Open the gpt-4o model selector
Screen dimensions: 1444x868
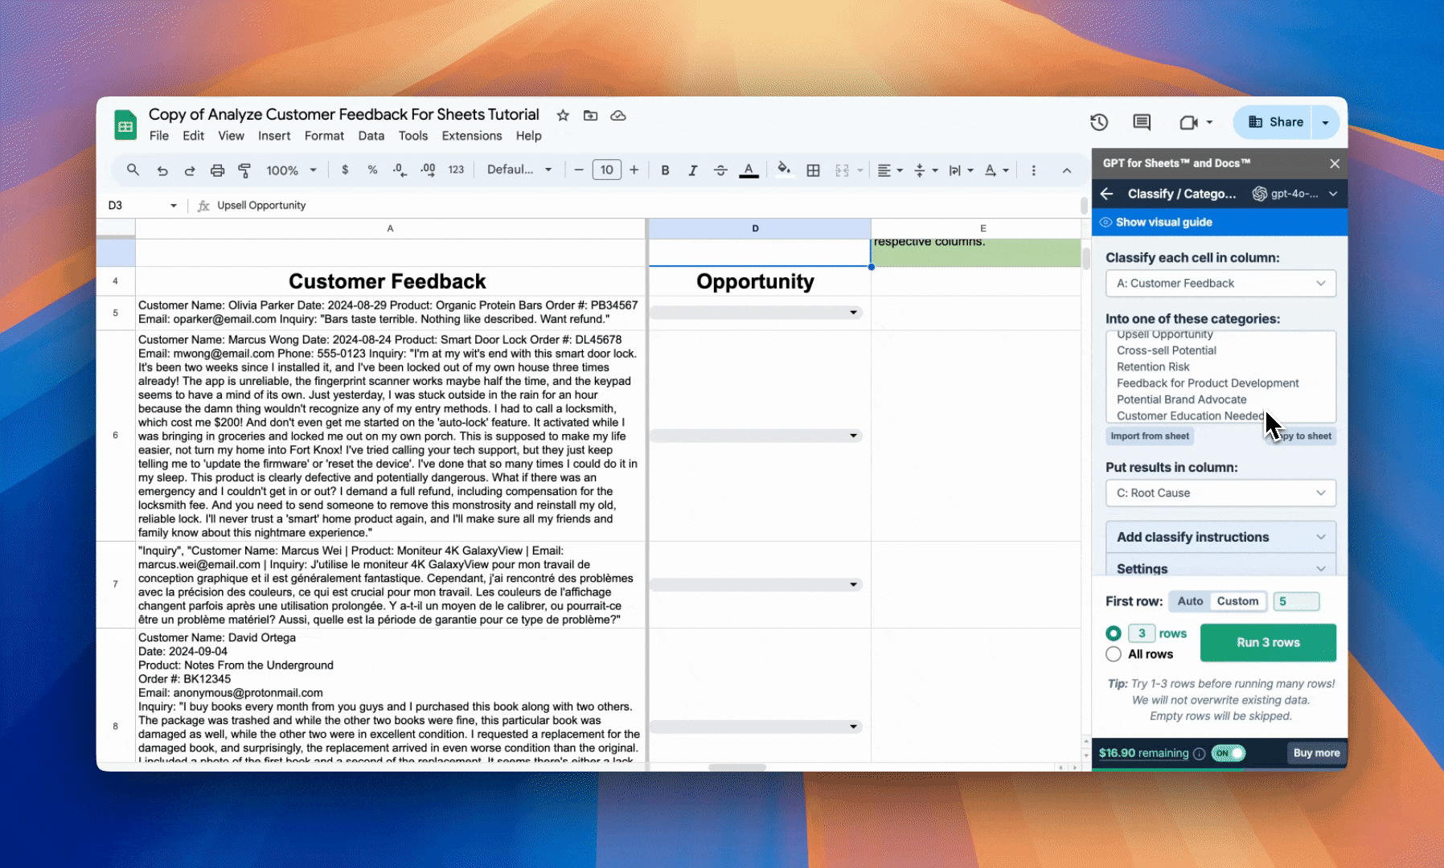1294,194
